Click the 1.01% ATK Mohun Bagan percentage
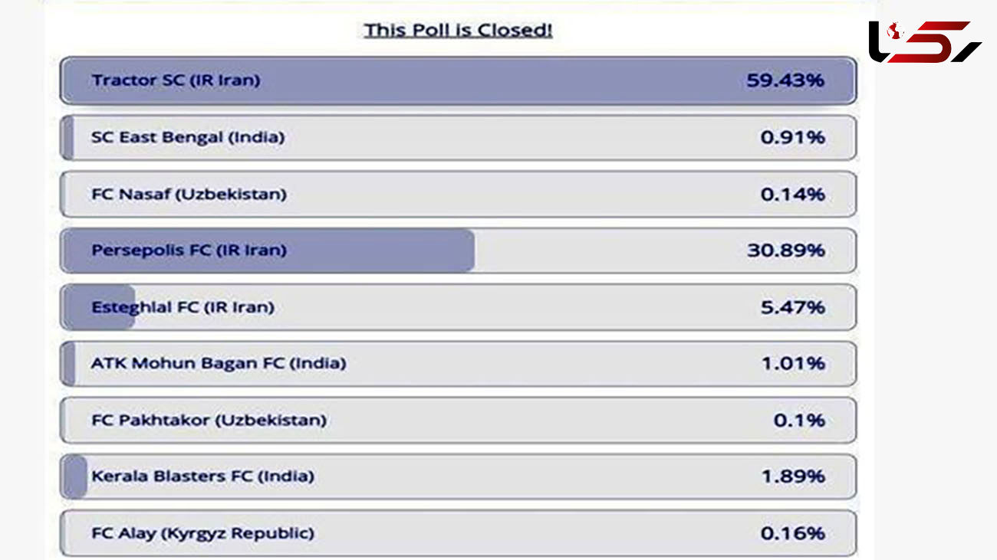The height and width of the screenshot is (560, 997). pos(793,363)
